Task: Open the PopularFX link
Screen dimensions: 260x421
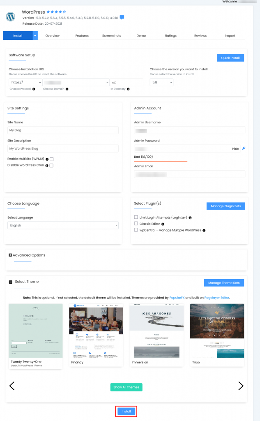Action: [x=177, y=298]
